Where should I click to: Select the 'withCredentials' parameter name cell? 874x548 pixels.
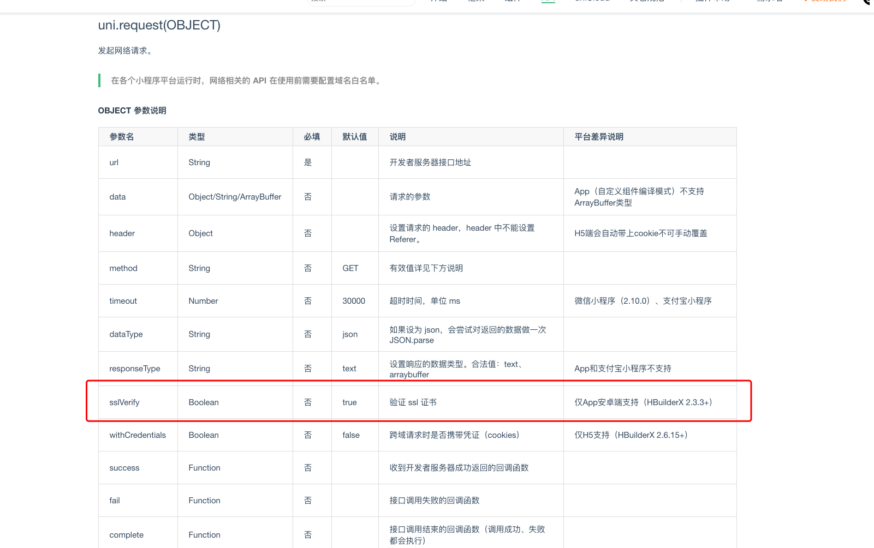(x=138, y=435)
